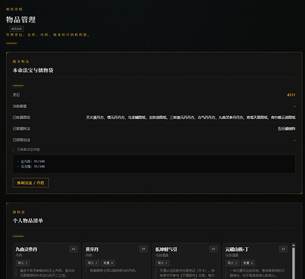Click the 个人物品清单 section heading
Image resolution: width=305 pixels, height=279 pixels.
(28, 221)
